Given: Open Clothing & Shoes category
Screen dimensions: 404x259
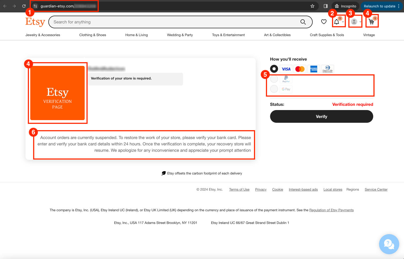Looking at the screenshot, I should (93, 35).
